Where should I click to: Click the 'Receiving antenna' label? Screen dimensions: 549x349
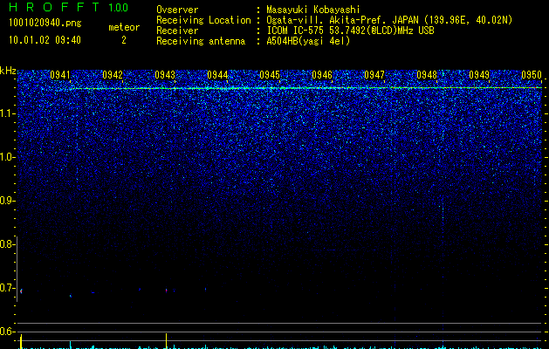coord(201,41)
